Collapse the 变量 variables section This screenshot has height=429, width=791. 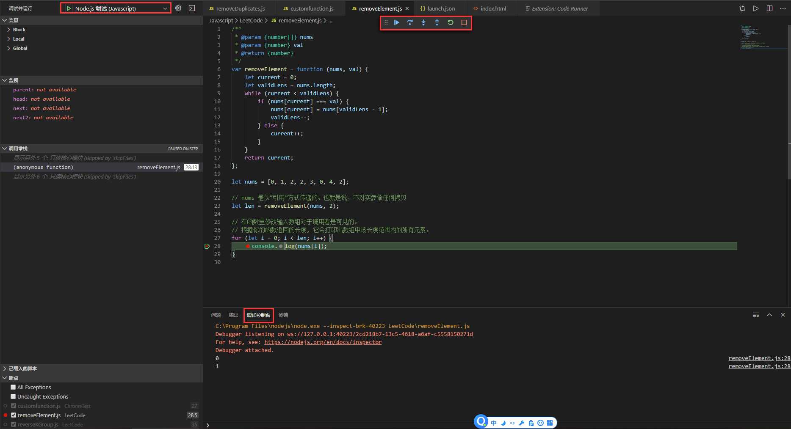102,20
